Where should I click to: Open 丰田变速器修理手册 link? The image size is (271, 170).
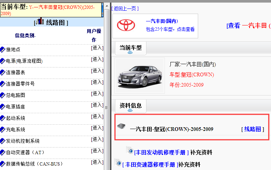click(x=150, y=165)
